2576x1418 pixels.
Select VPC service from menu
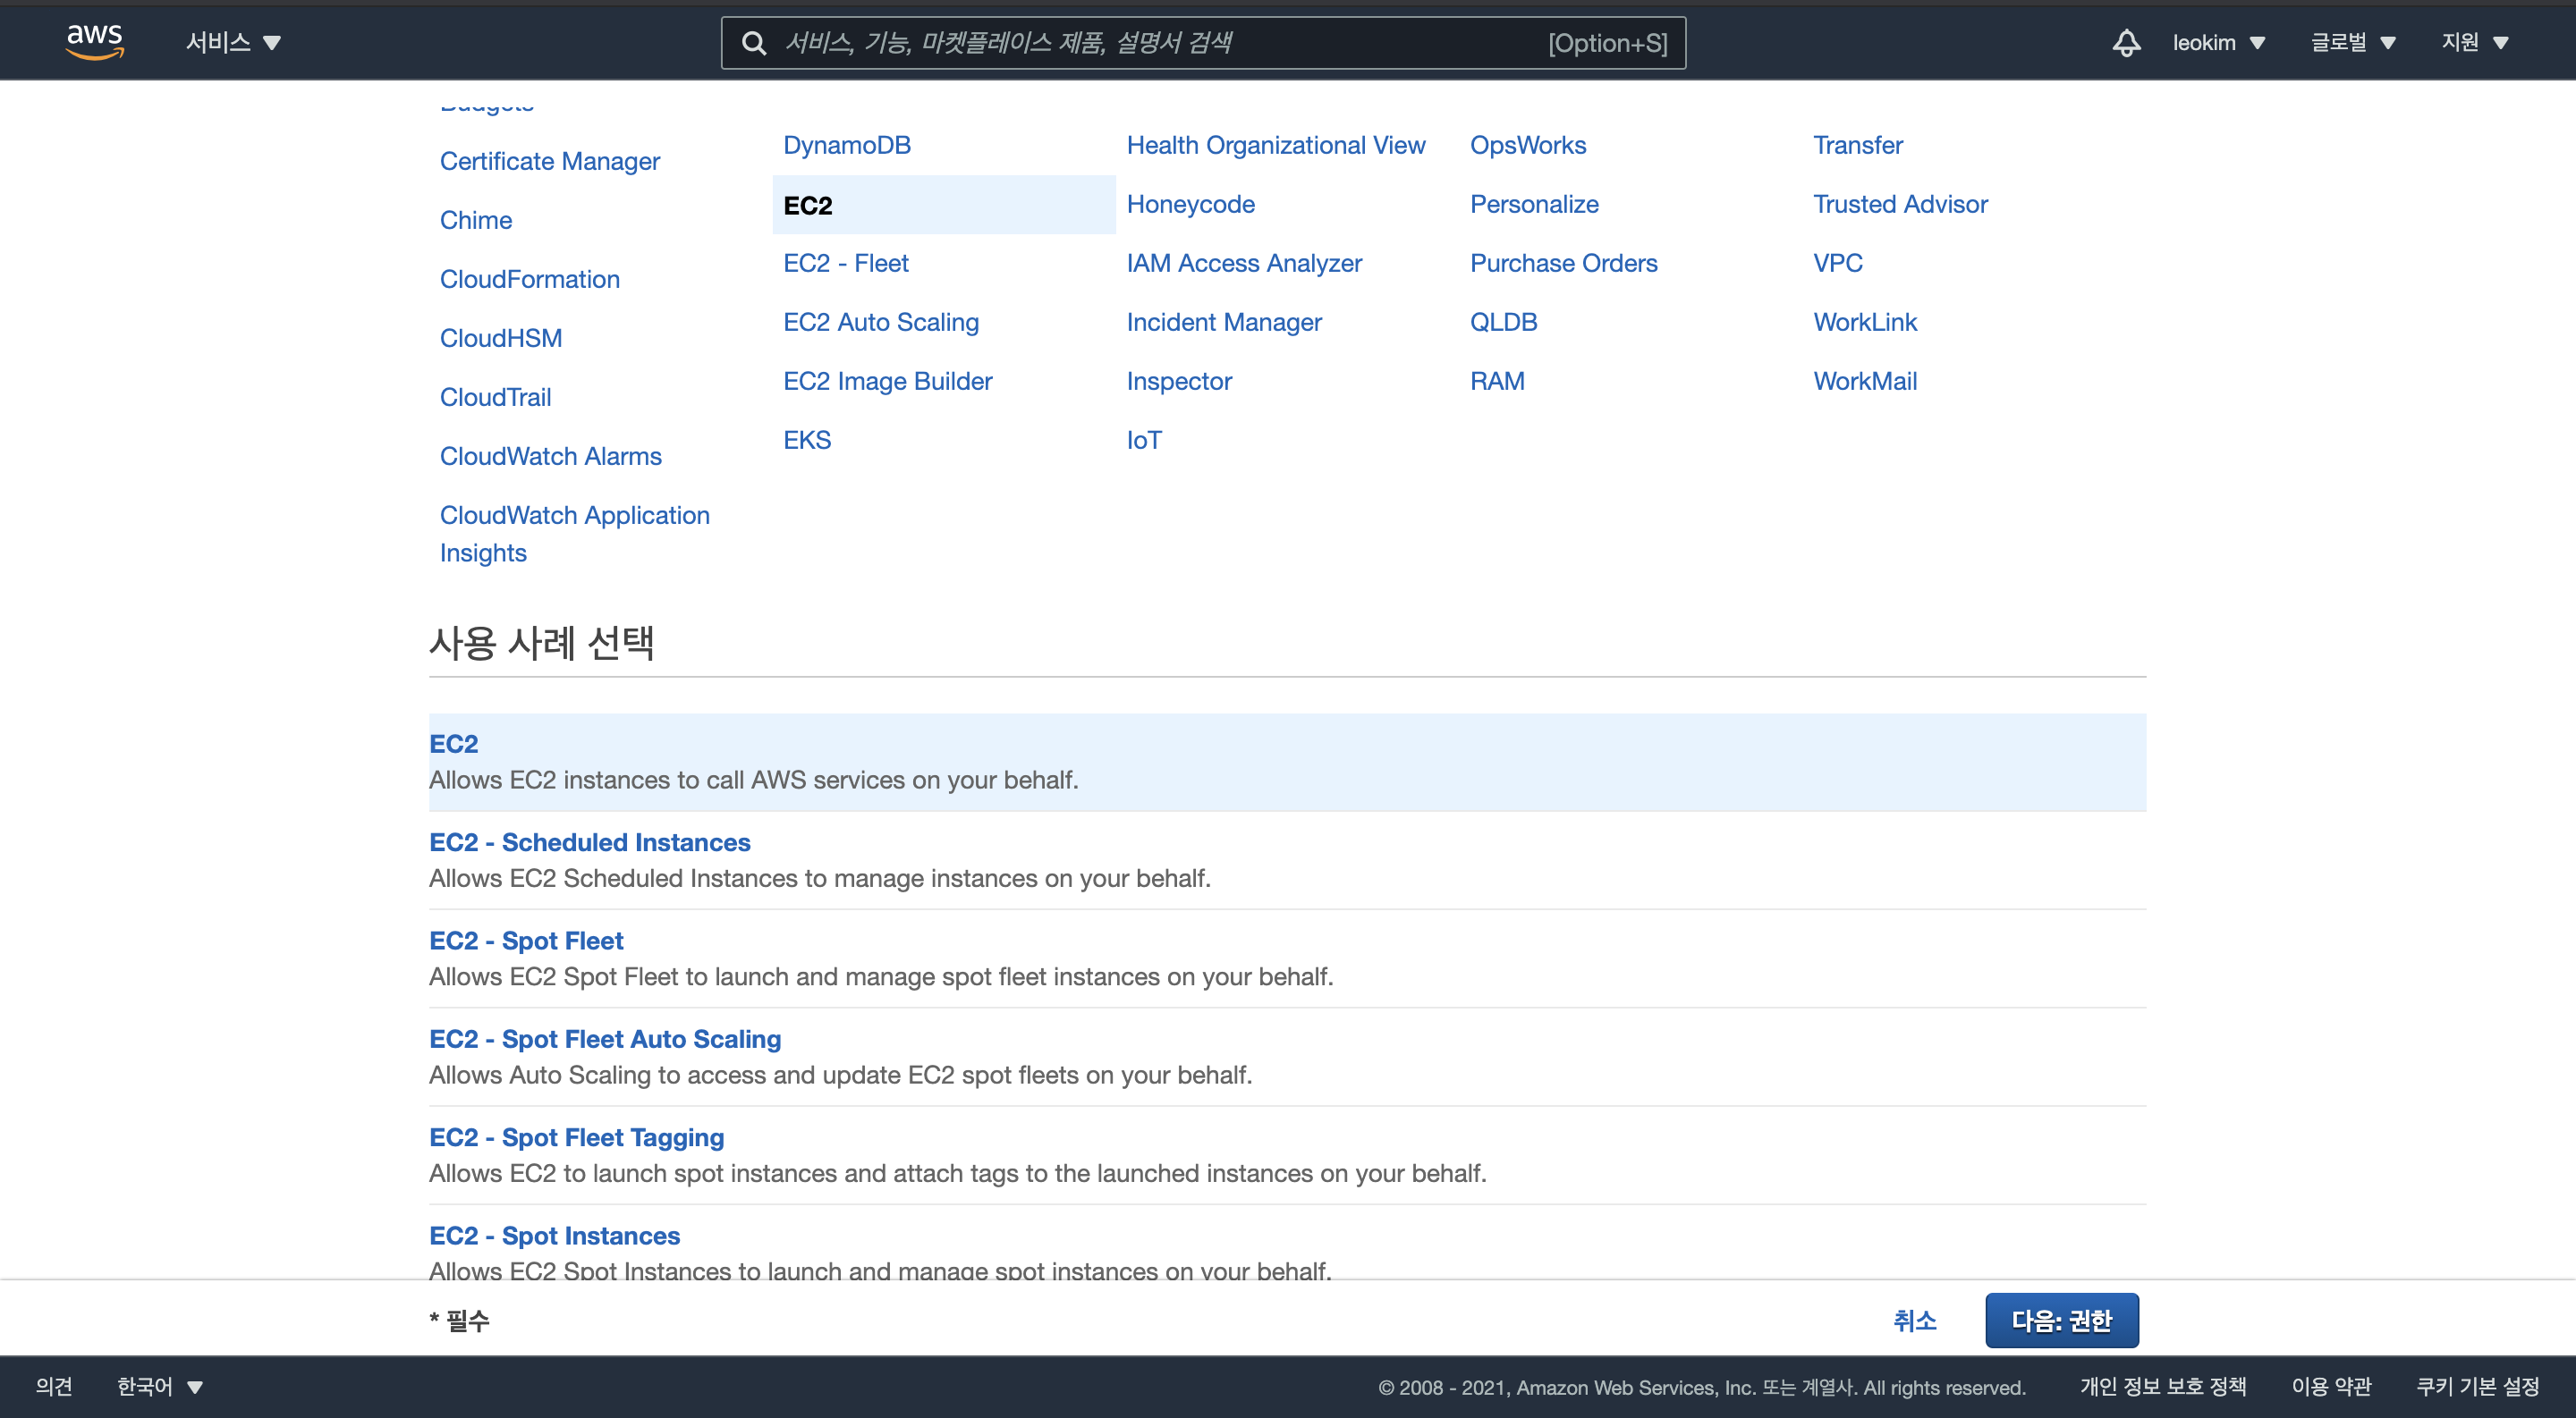click(1835, 262)
